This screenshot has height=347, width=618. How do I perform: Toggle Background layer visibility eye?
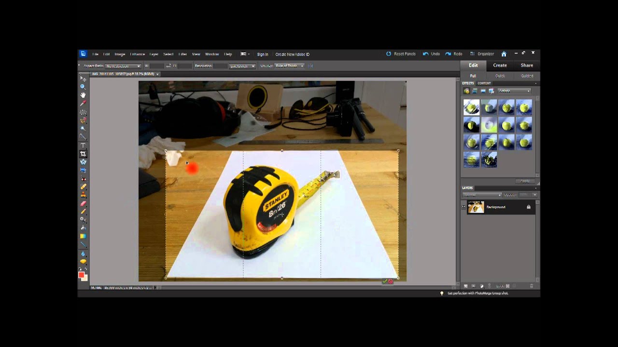(463, 207)
